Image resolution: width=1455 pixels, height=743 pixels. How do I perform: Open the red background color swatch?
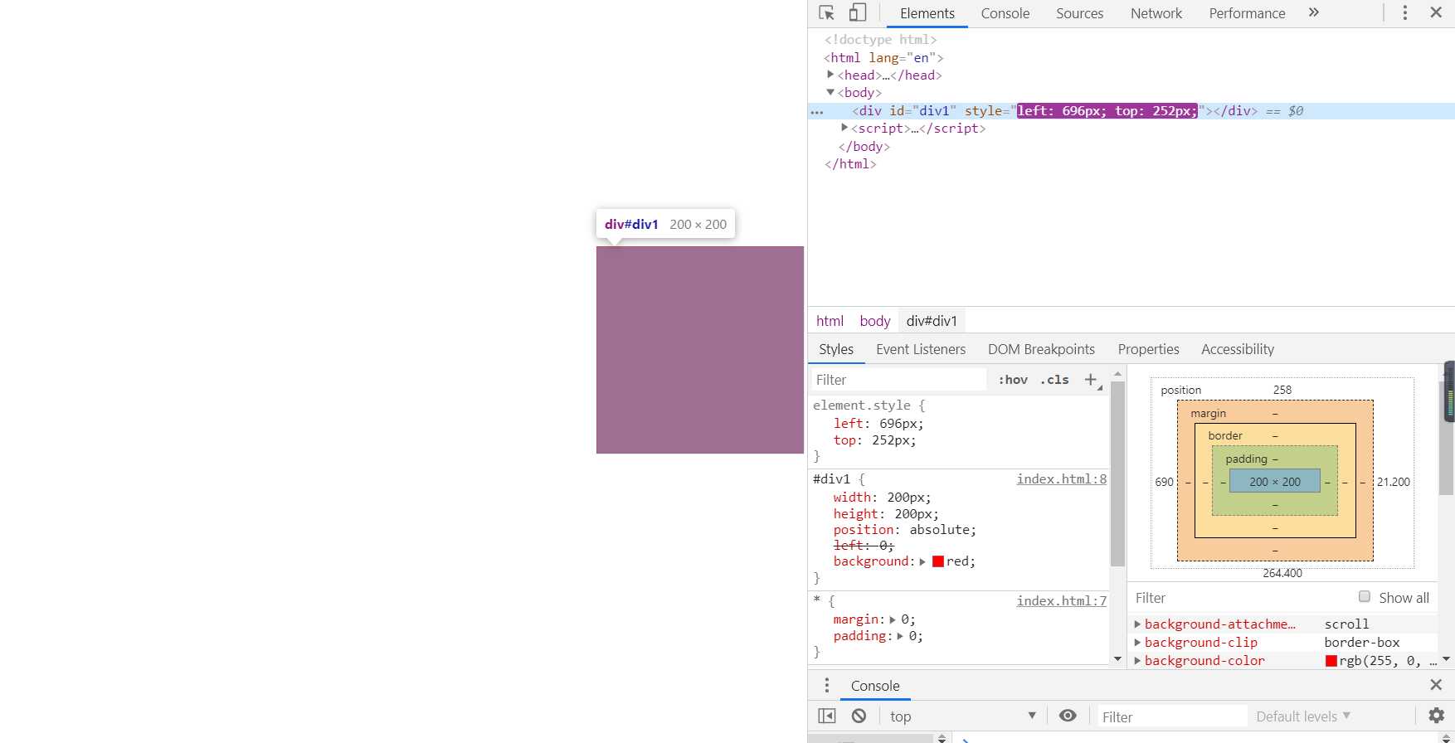coord(938,561)
